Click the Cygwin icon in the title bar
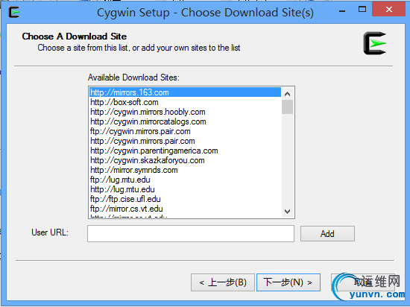The image size is (410, 307). [14, 12]
